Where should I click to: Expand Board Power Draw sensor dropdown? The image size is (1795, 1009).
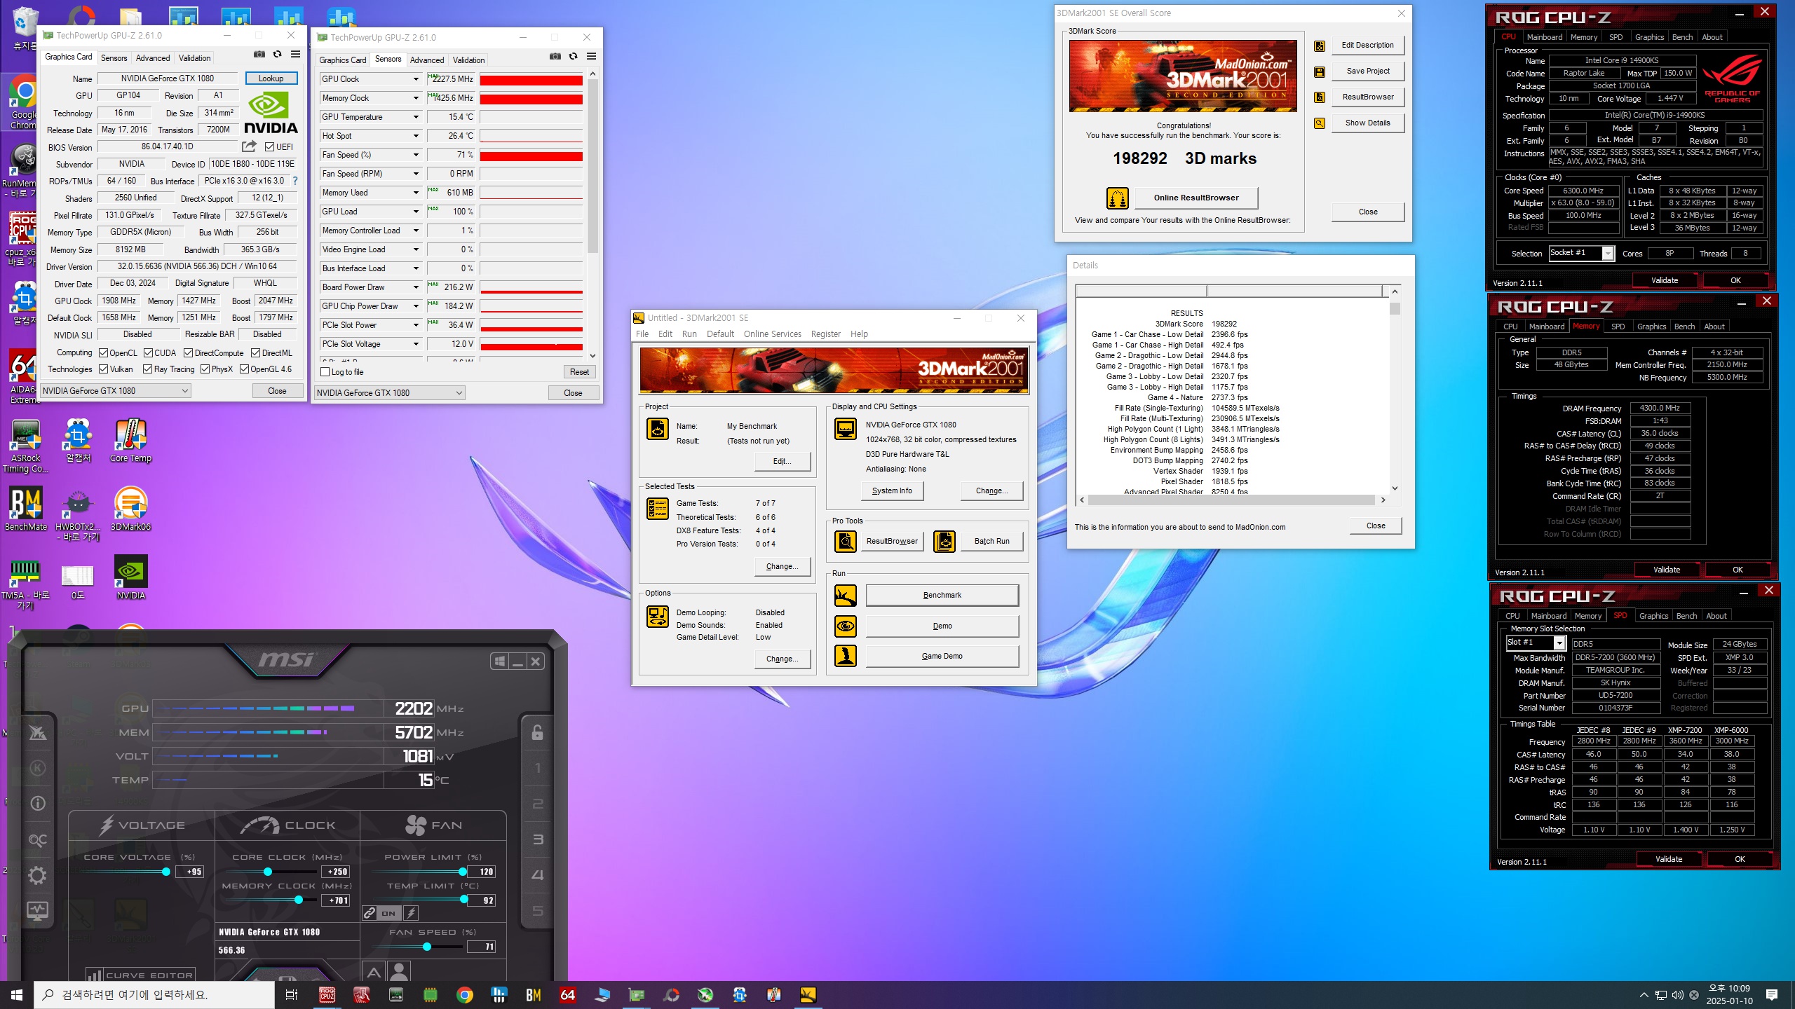coord(416,287)
